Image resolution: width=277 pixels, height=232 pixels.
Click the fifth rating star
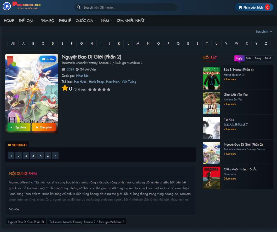[x=109, y=90]
